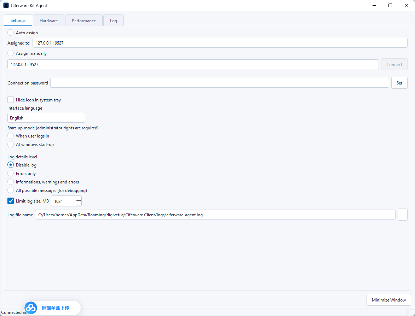
Task: Choose When user logs in start-up
Action: [11, 136]
